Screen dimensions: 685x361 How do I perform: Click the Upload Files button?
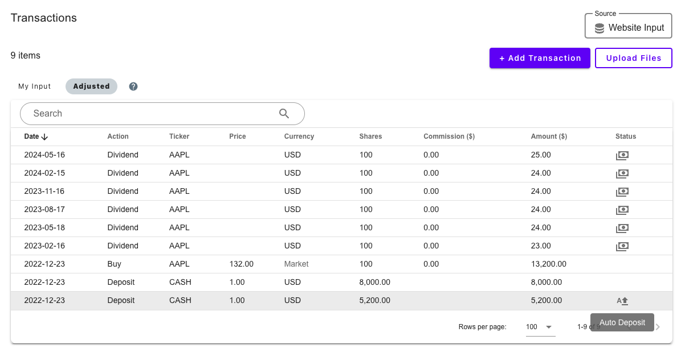[633, 58]
